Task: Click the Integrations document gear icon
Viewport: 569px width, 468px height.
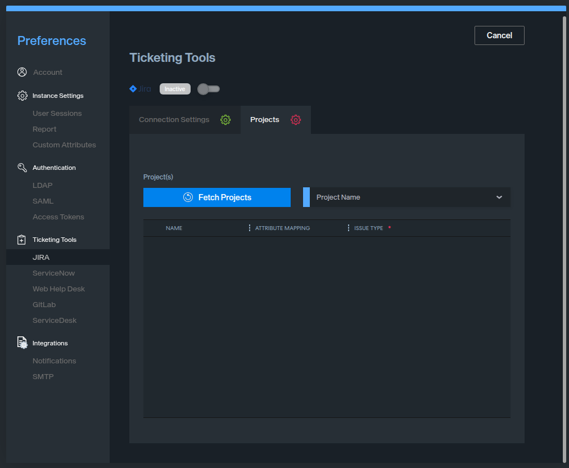Action: click(22, 343)
